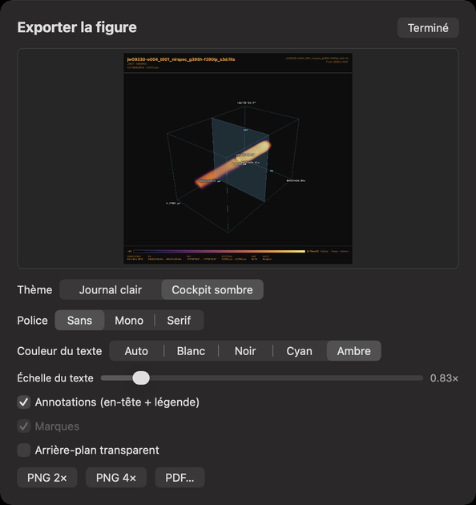Set text color to Blanc
Viewport: 476px width, 505px height.
tap(191, 351)
